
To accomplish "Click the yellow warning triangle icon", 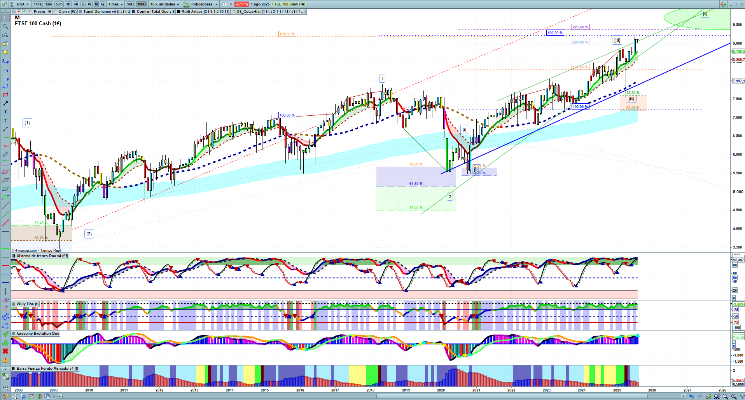I will 5,360.
